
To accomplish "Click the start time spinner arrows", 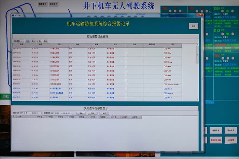I will [42, 113].
